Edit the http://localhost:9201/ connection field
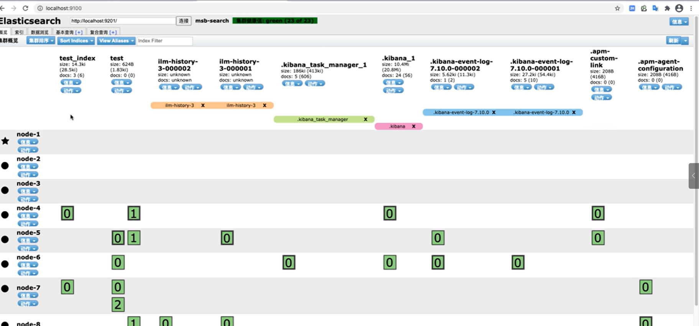 (122, 21)
